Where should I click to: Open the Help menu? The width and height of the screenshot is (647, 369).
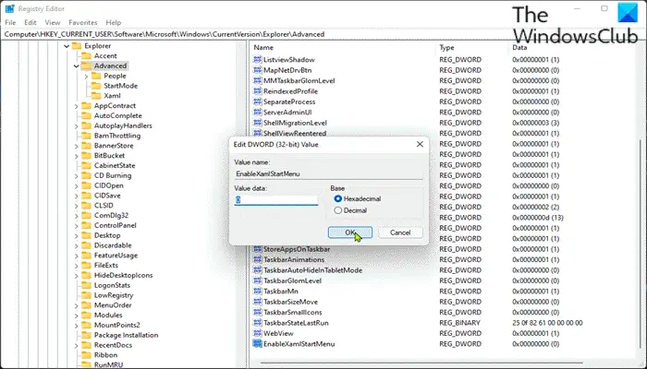114,23
